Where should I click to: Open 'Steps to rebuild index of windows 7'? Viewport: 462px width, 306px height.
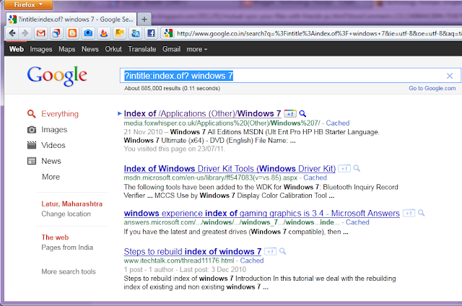tap(193, 252)
